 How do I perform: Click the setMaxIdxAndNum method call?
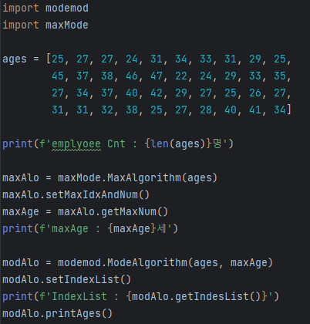click(97, 195)
